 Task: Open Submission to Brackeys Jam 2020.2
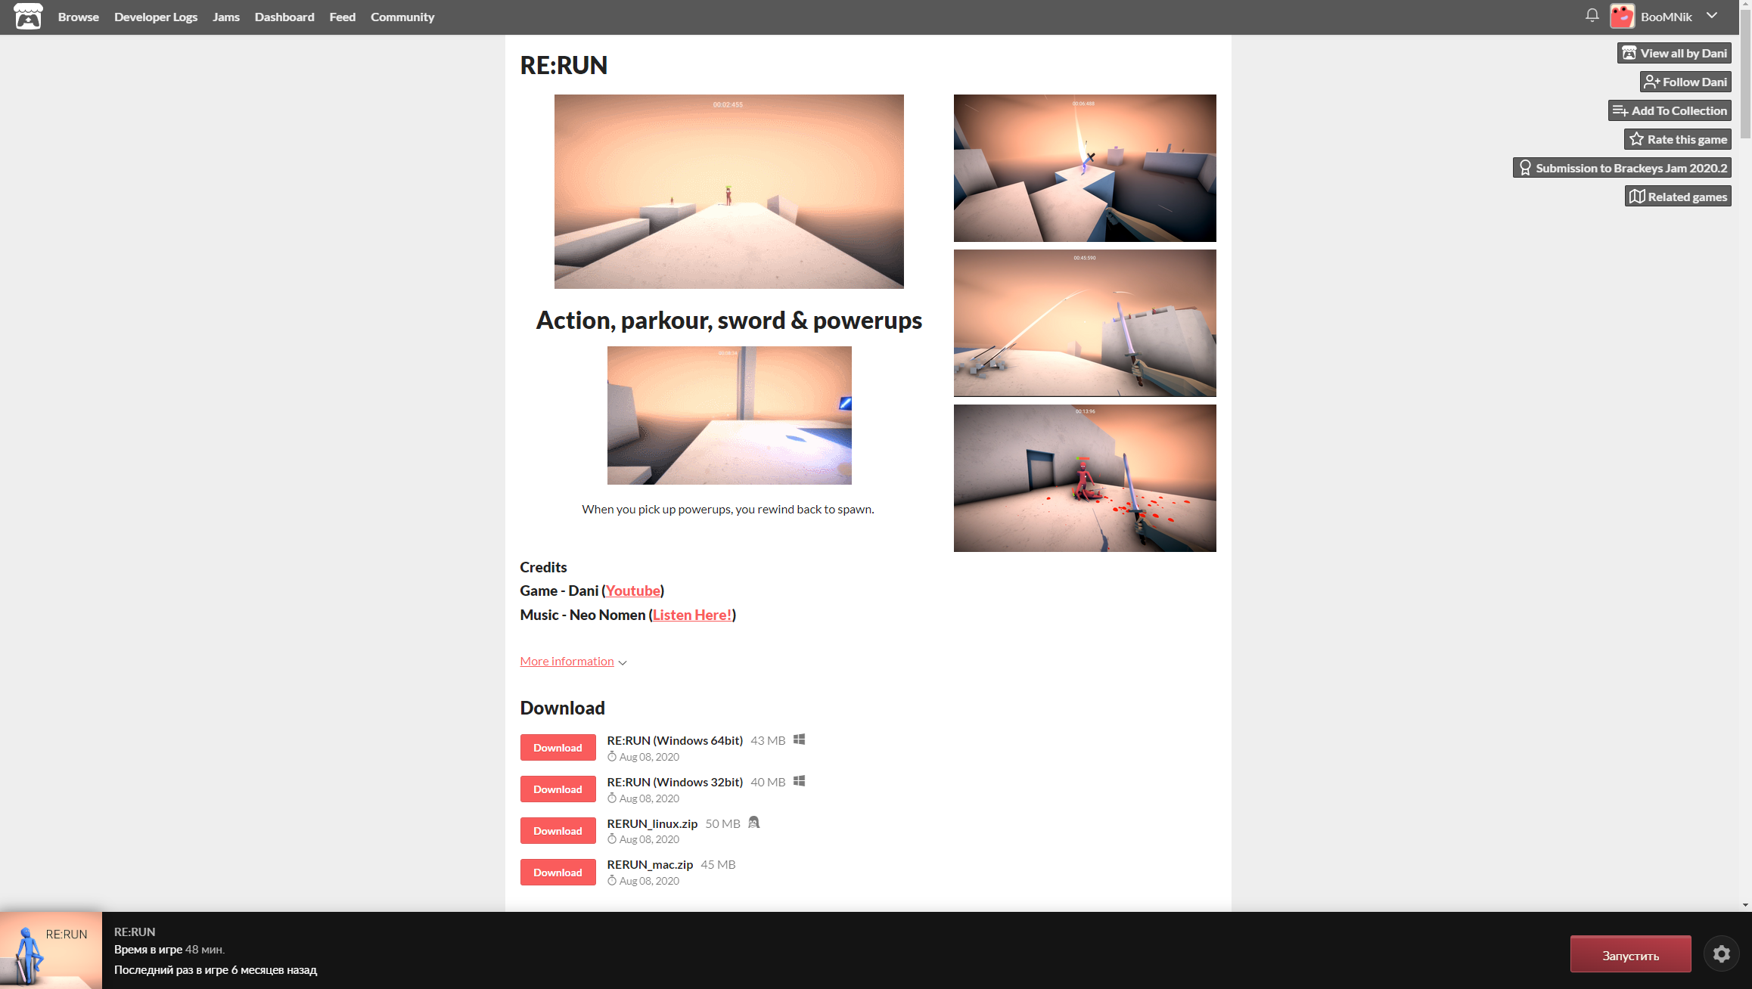point(1622,168)
